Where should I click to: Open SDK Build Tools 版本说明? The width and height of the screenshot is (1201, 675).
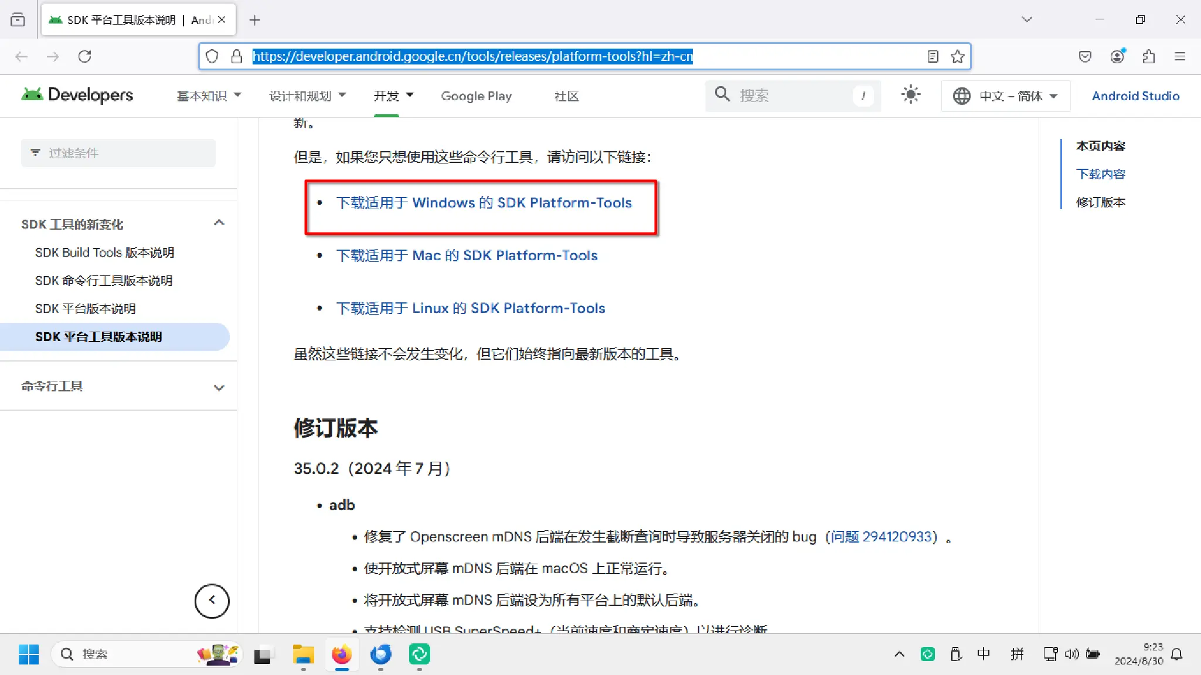pos(105,253)
